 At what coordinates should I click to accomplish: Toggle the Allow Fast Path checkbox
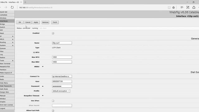pyautogui.click(x=53, y=111)
